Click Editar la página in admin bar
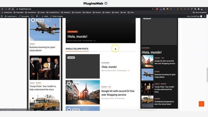This screenshot has height=117, width=208. [x=57, y=16]
